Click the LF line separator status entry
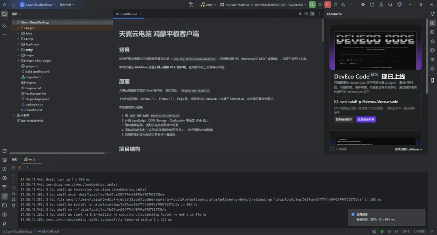This screenshot has width=437, height=235. (x=396, y=231)
